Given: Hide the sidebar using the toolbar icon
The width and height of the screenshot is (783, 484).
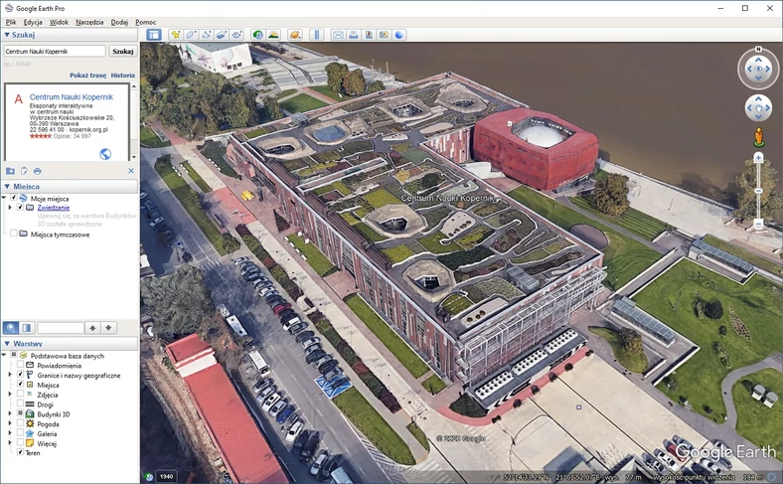Looking at the screenshot, I should pyautogui.click(x=154, y=35).
